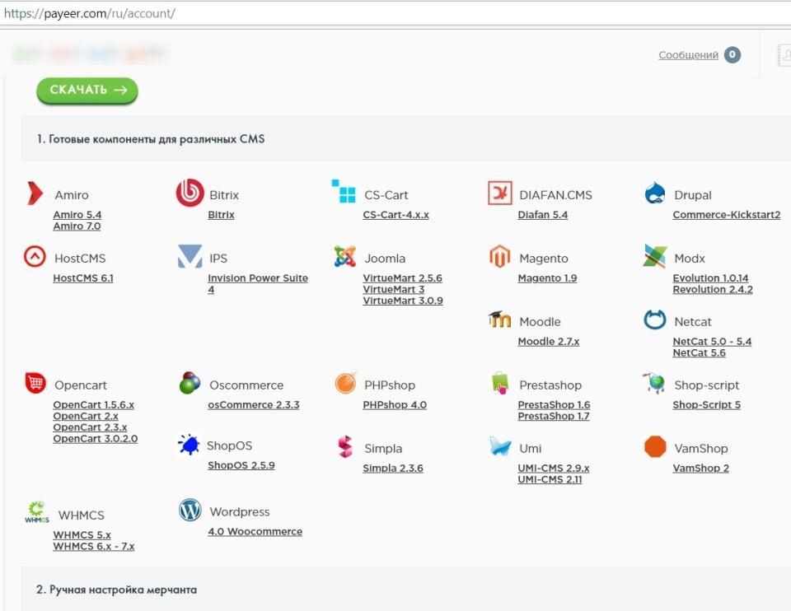Click the Drupal blue drop icon
Viewport: 791px width, 611px height.
(x=655, y=194)
